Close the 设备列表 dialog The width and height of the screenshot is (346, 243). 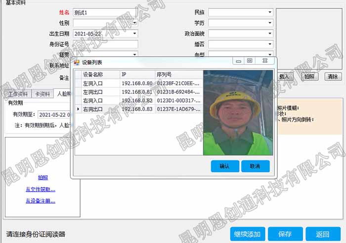(265, 61)
